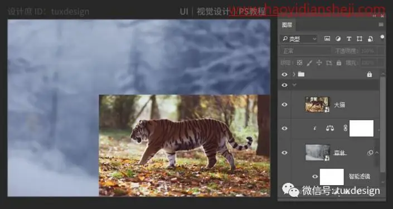The width and height of the screenshot is (393, 209).
Task: Select the 智能滤镜 label
Action: click(x=360, y=177)
